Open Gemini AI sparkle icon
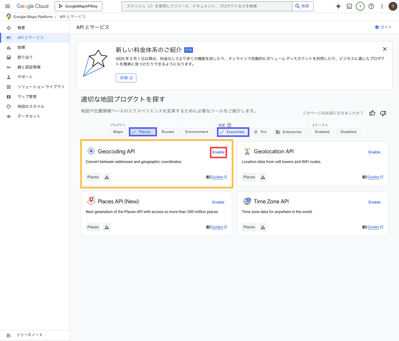Viewport: 399px width, 341px height. (338, 6)
